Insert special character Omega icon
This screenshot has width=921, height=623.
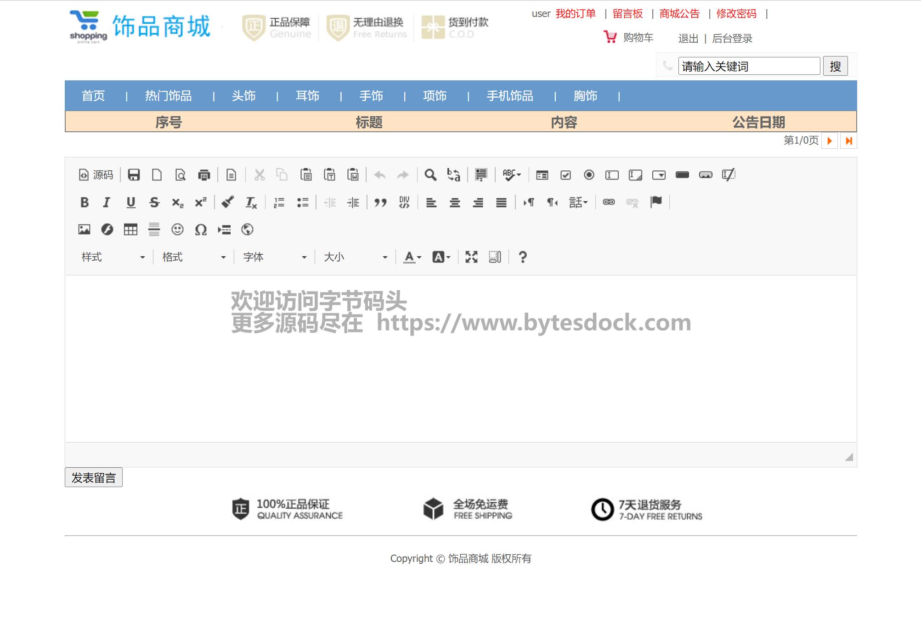201,230
